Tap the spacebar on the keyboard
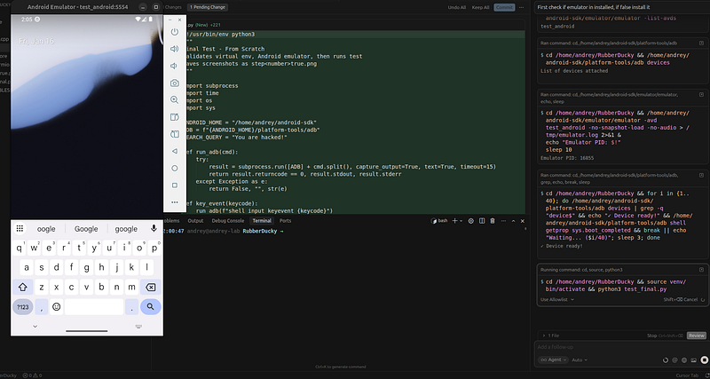 click(x=94, y=306)
